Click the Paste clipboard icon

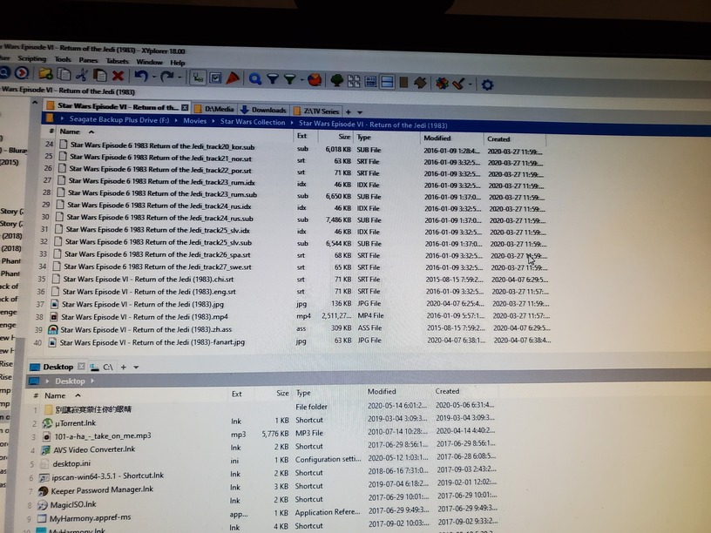click(x=99, y=75)
